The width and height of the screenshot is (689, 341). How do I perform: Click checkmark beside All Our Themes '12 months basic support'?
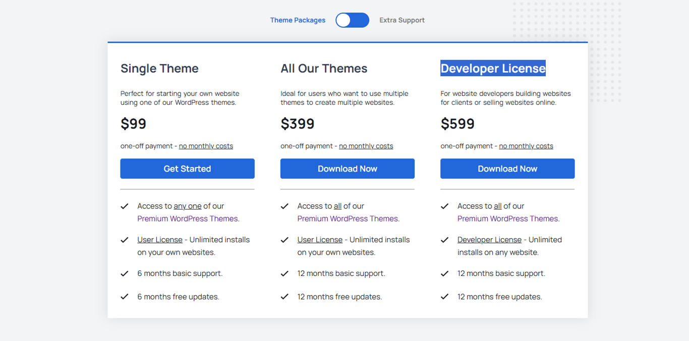(x=284, y=273)
